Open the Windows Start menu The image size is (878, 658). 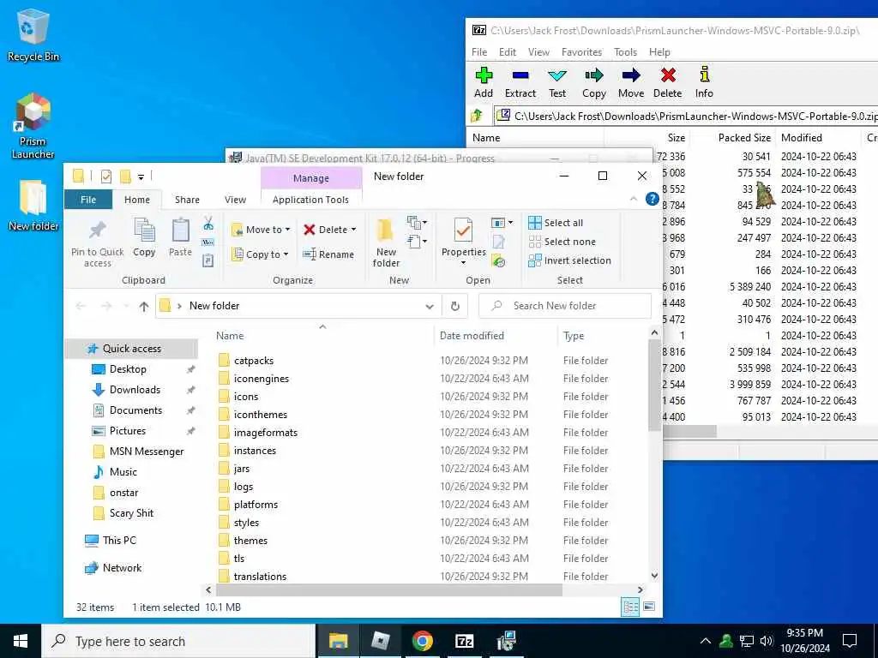tap(21, 641)
